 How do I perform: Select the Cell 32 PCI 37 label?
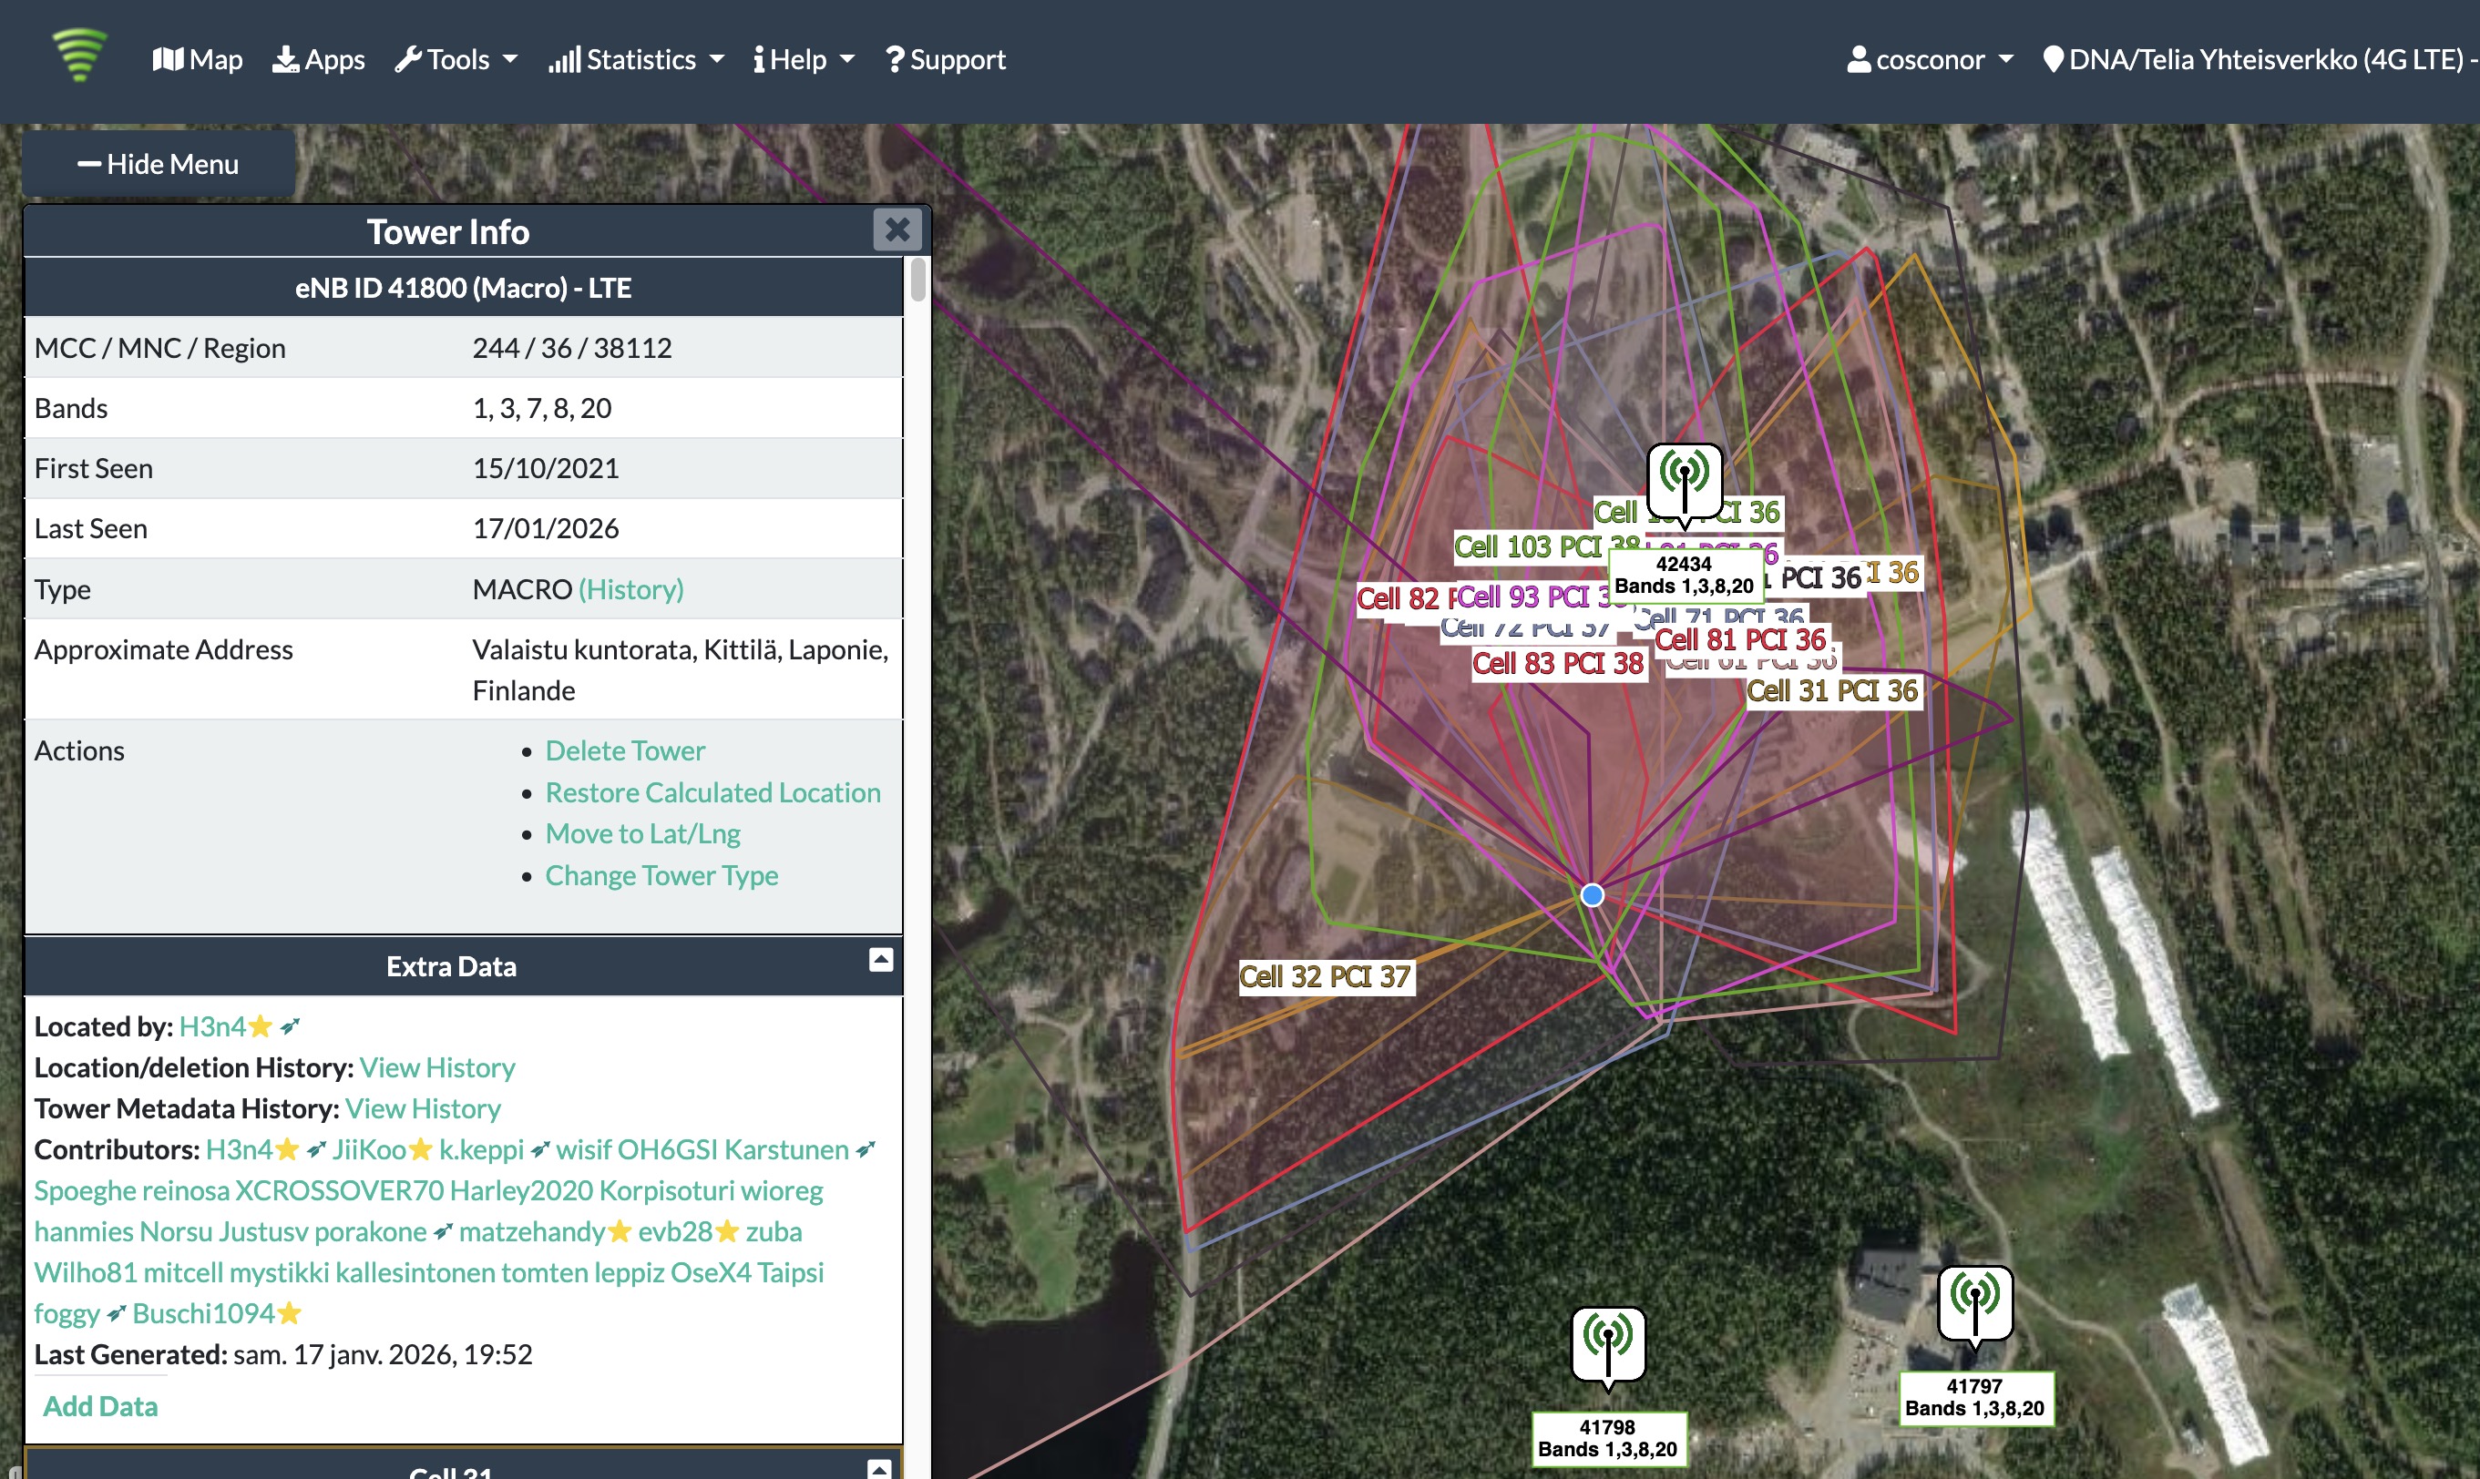1324,976
